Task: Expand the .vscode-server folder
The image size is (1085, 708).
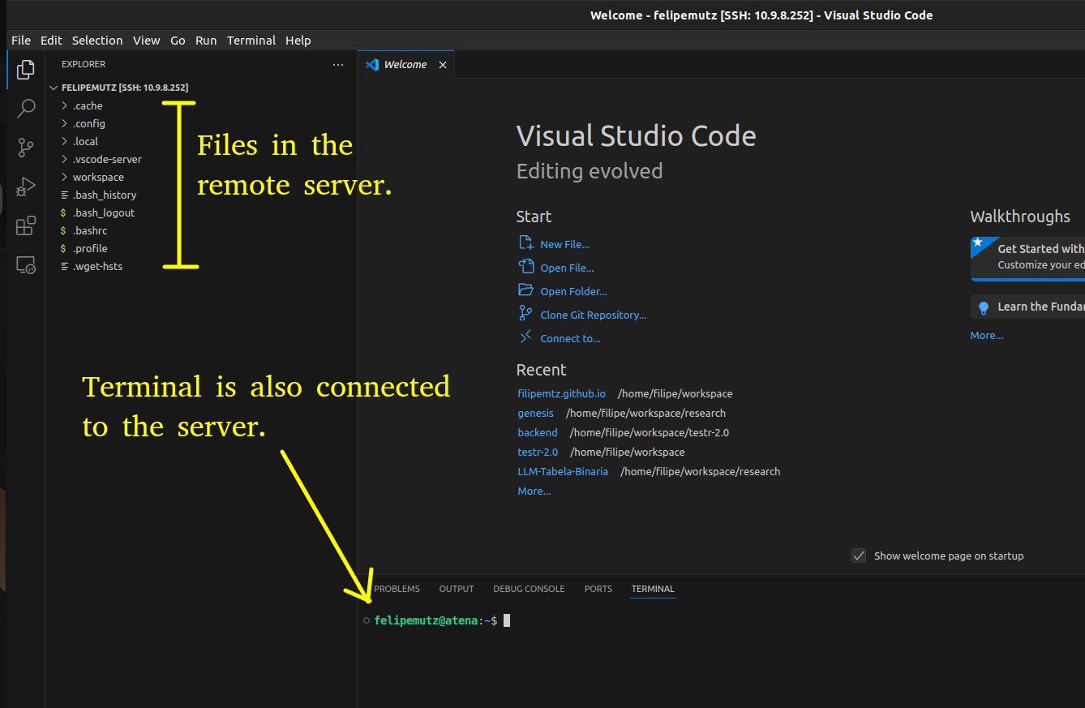Action: [x=64, y=159]
